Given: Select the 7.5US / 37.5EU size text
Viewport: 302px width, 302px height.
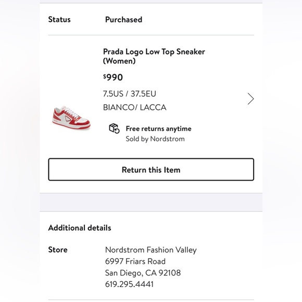Looking at the screenshot, I should tap(130, 94).
